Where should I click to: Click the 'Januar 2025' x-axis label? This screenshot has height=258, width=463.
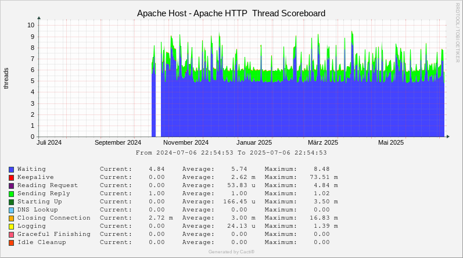[x=254, y=142]
